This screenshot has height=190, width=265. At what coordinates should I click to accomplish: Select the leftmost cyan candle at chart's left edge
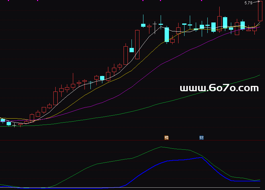click(x=3, y=120)
